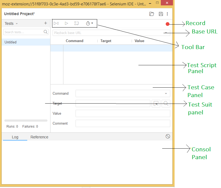Image resolution: width=221 pixels, height=188 pixels.
Task: Click the Command column header
Action: (x=74, y=41)
